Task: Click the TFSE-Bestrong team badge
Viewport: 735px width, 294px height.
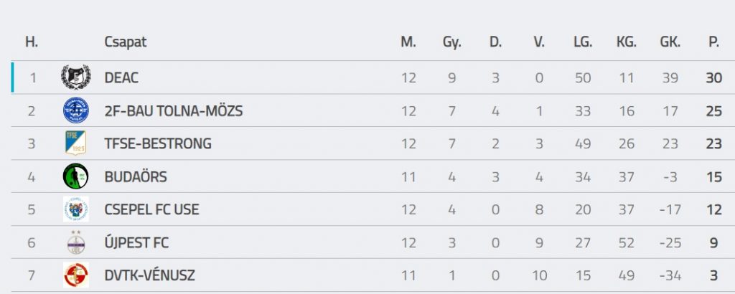Action: [75, 143]
